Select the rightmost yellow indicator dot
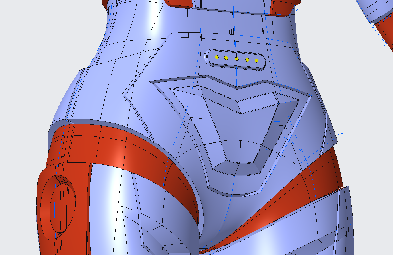The height and width of the screenshot is (255, 393). pyautogui.click(x=256, y=60)
